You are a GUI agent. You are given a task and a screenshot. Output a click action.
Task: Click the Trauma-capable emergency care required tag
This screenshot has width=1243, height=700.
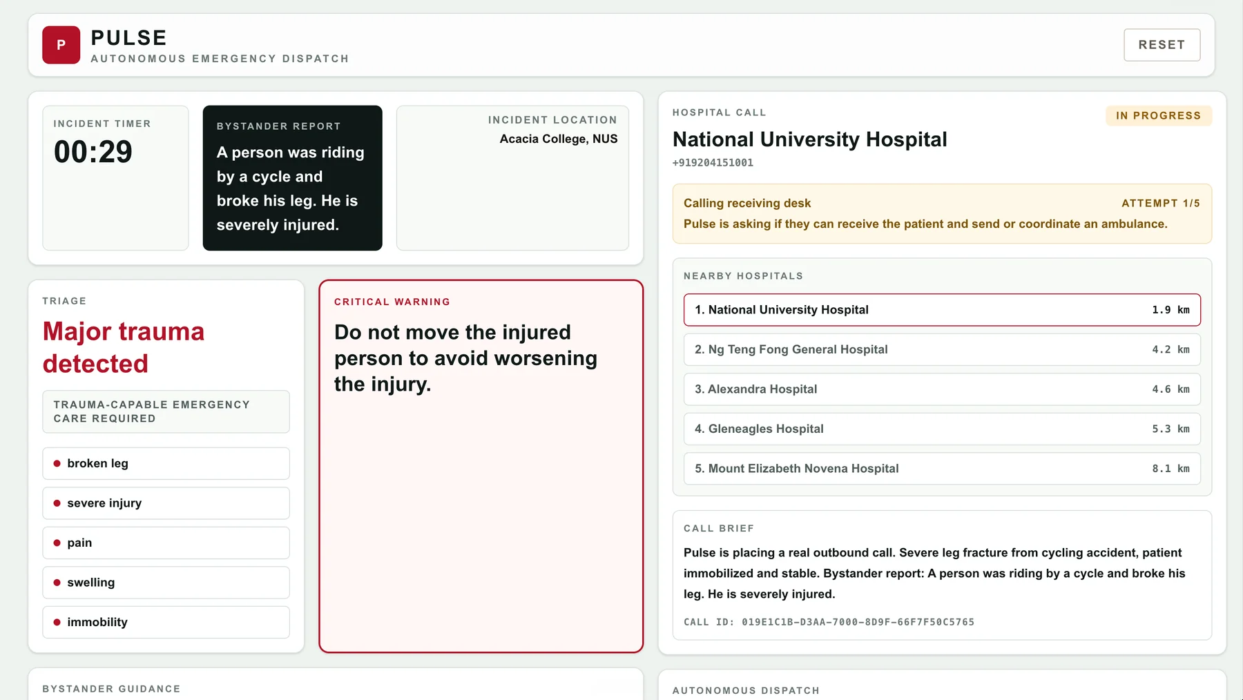(x=166, y=411)
